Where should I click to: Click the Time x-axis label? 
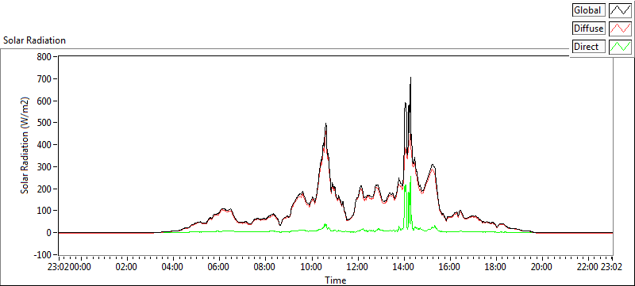(335, 280)
